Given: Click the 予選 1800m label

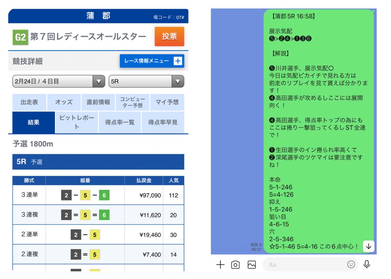Looking at the screenshot, I should pyautogui.click(x=33, y=144).
